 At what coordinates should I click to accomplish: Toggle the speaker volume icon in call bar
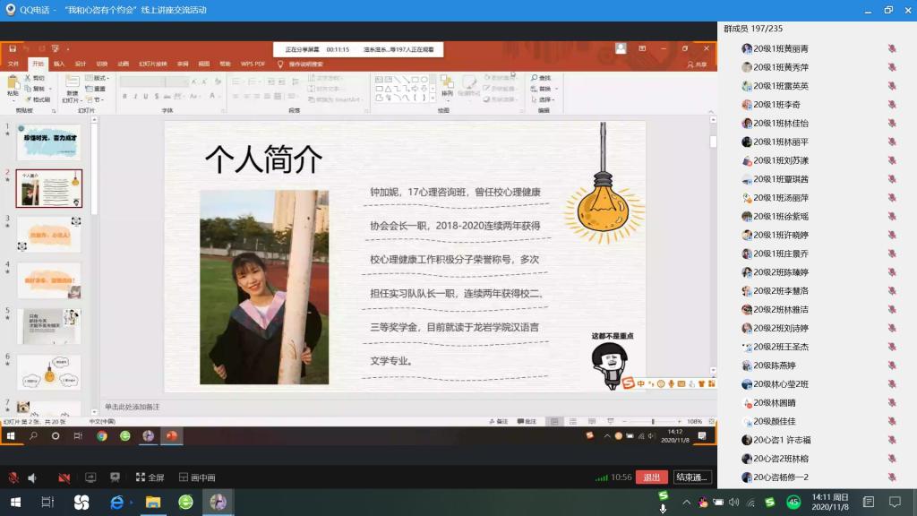(x=32, y=477)
